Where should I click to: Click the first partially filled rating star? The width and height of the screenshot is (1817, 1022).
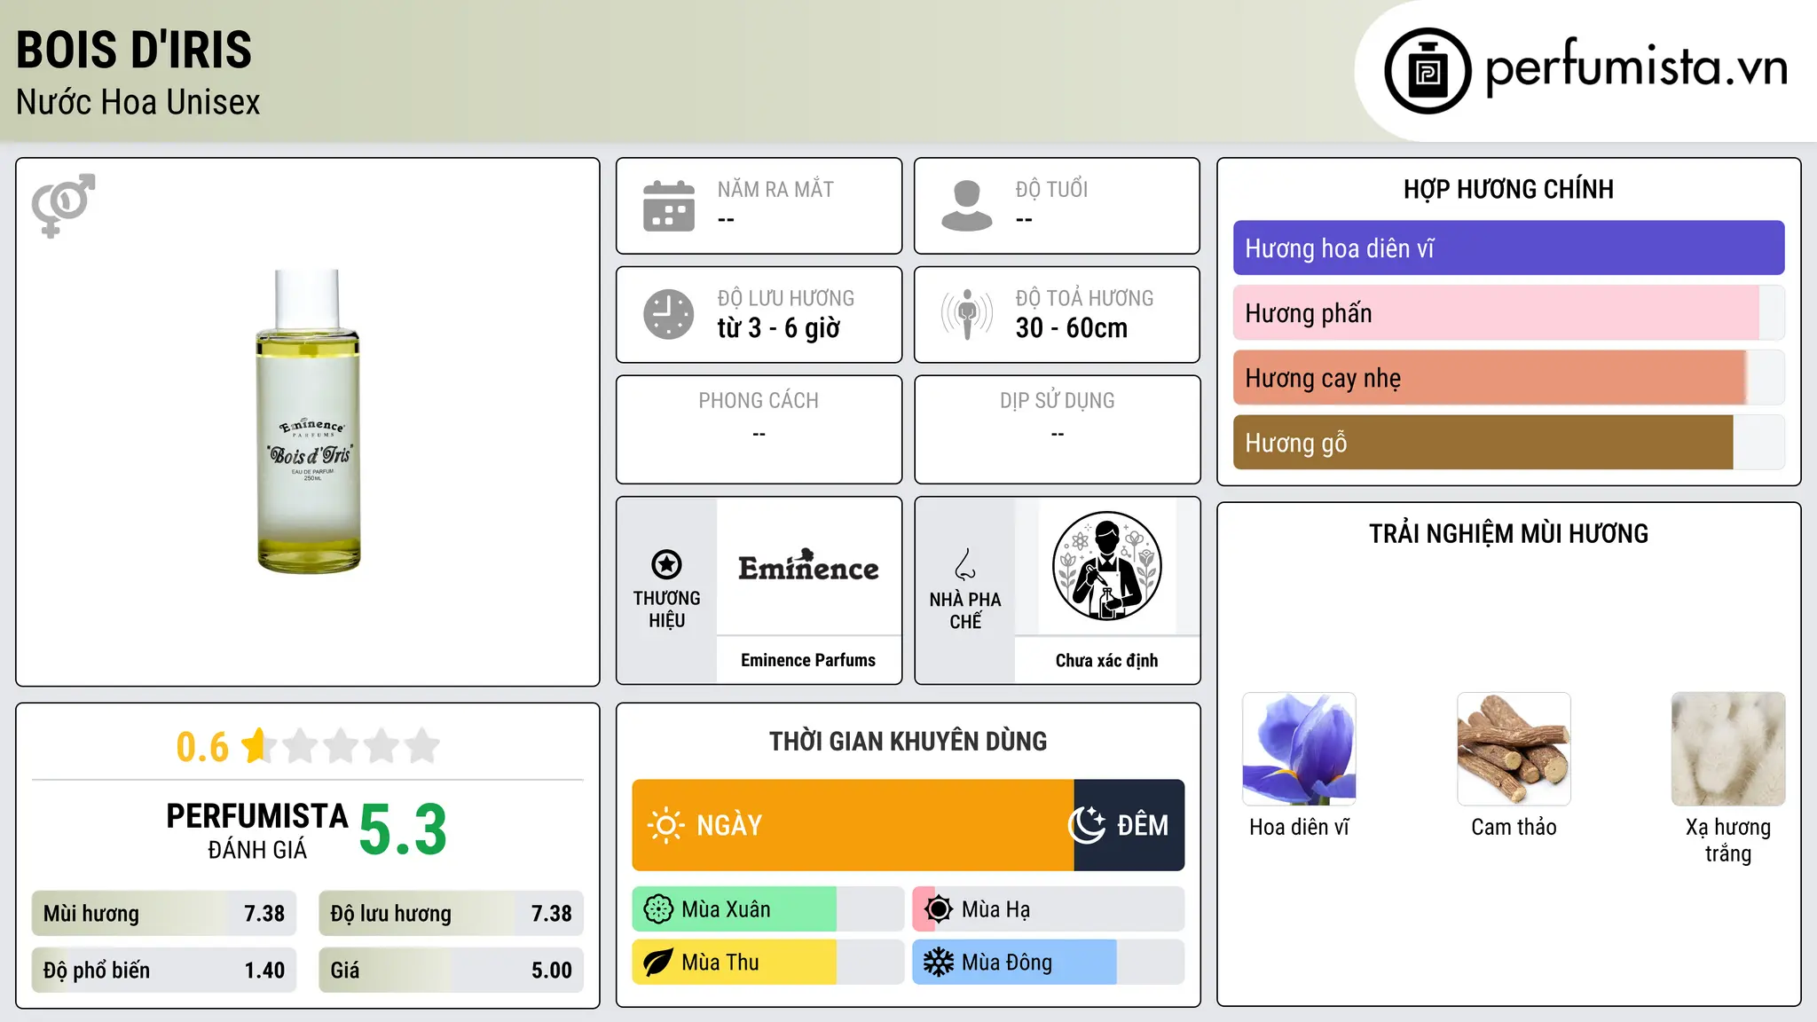click(x=257, y=746)
